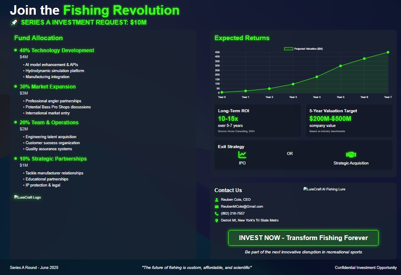401x275 pixels.
Task: Click the Year 1 data point on chart
Action: (x=246, y=91)
